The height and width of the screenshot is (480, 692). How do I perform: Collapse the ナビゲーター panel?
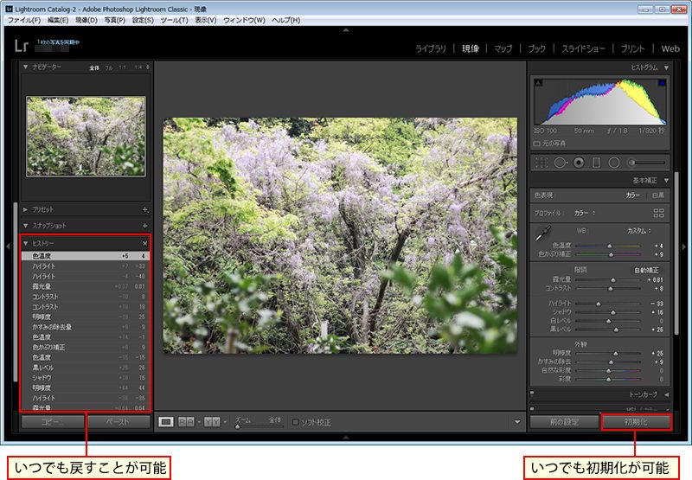click(26, 67)
